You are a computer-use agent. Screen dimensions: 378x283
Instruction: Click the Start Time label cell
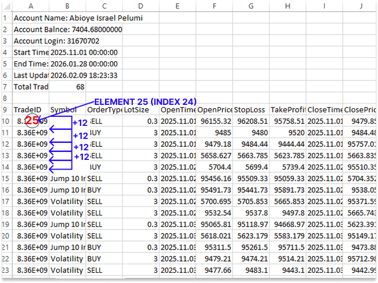pyautogui.click(x=31, y=53)
